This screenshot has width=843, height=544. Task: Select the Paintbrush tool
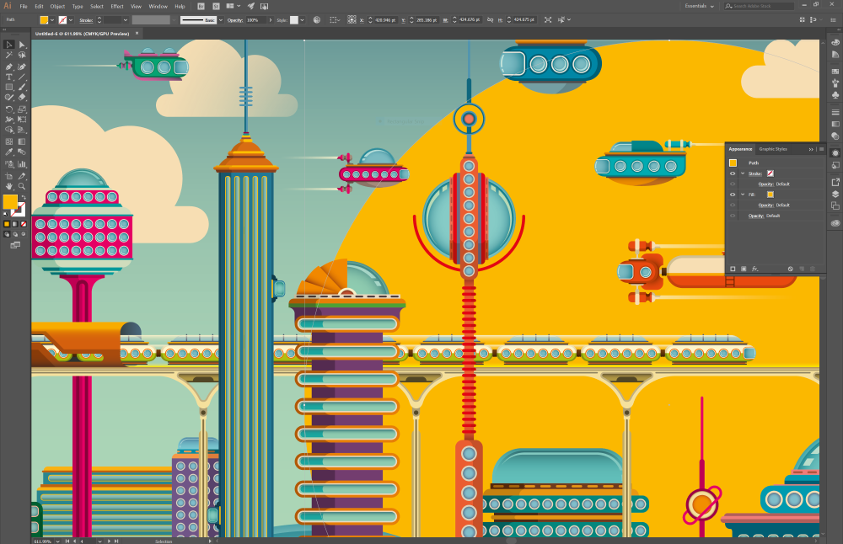click(22, 87)
